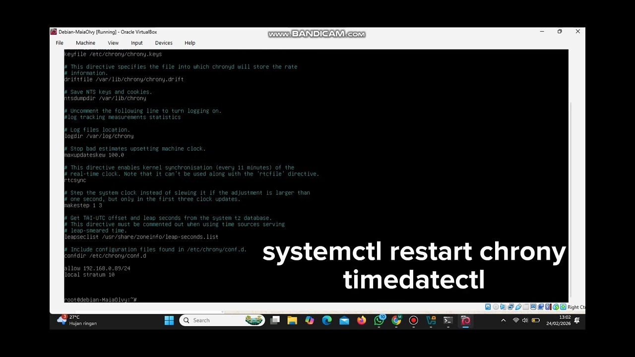
Task: Click the shared folders indicator icon
Action: point(526,307)
